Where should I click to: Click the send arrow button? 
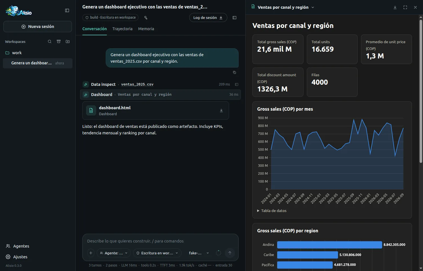[230, 253]
